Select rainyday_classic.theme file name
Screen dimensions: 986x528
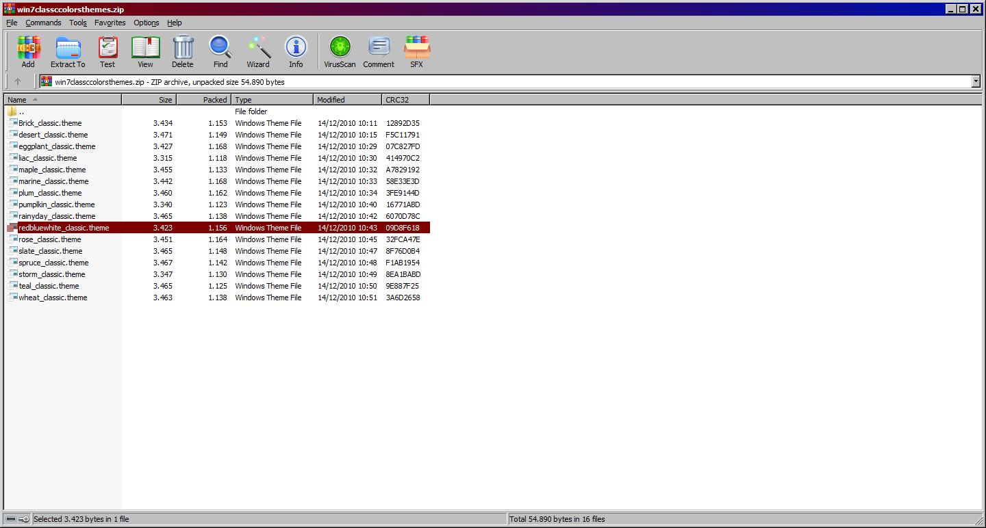(x=57, y=216)
